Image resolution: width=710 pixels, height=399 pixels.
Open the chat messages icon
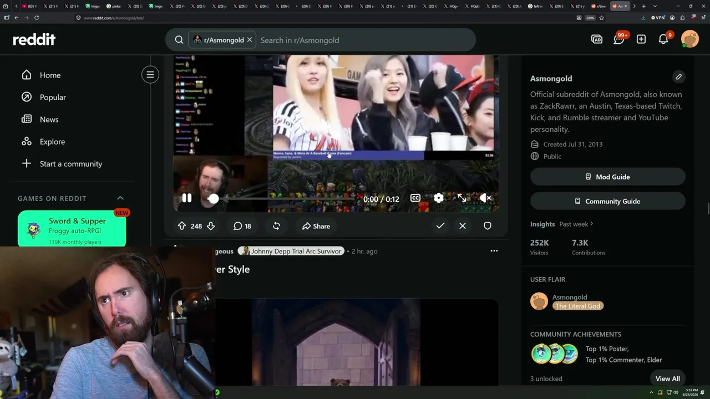tap(619, 39)
